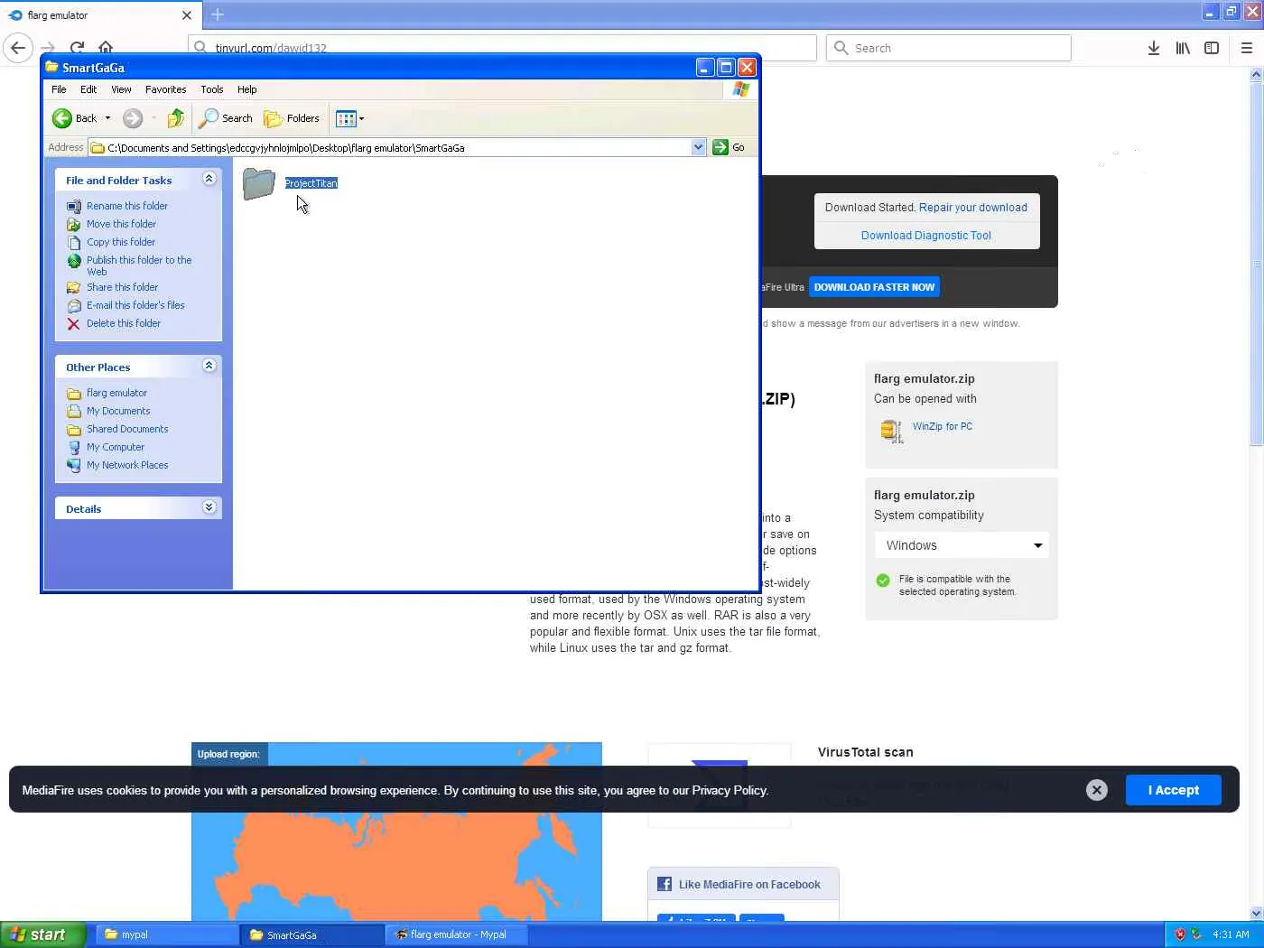Viewport: 1264px width, 948px height.
Task: Open the browser hamburger menu
Action: tap(1247, 48)
